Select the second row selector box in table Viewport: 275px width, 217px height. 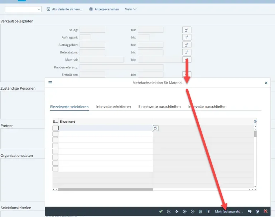click(x=55, y=134)
